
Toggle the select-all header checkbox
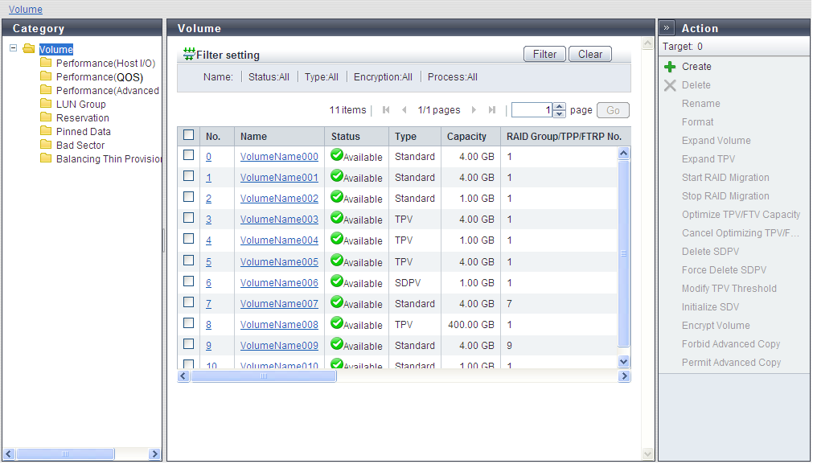189,135
